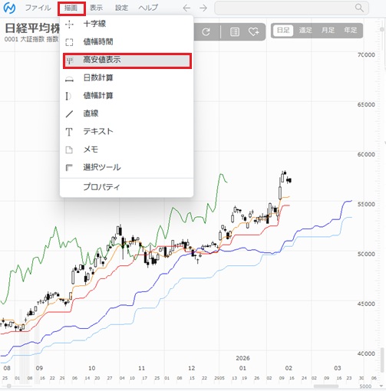Open the ヘルプ menu

[x=148, y=8]
